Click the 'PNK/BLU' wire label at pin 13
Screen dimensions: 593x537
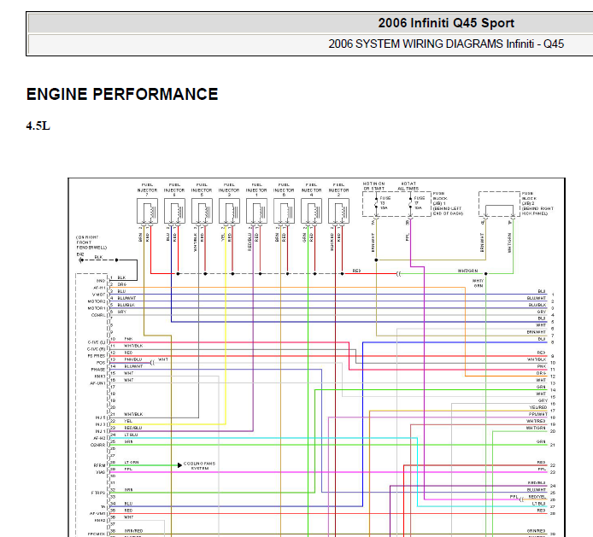coord(133,359)
